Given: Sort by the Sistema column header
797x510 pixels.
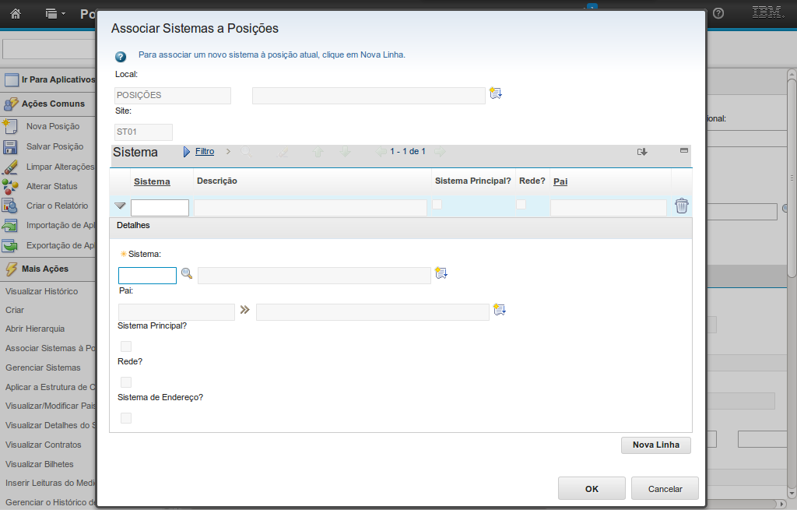Looking at the screenshot, I should [x=152, y=181].
